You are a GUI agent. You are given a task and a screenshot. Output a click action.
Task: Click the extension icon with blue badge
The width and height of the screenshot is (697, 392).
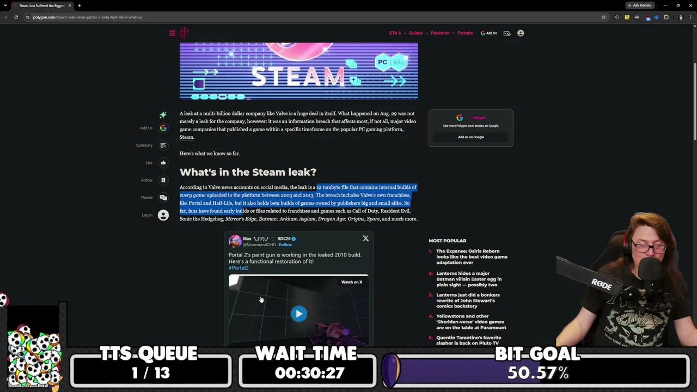[647, 17]
